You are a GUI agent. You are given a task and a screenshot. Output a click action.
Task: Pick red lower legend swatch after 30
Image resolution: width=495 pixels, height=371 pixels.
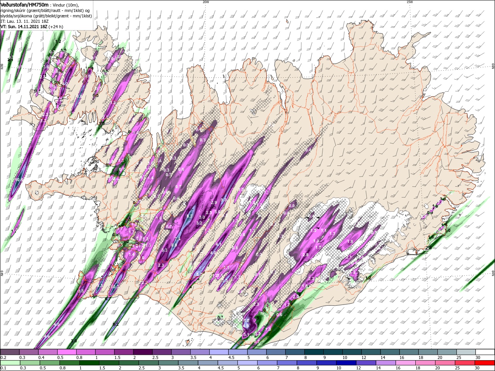pos(485,363)
